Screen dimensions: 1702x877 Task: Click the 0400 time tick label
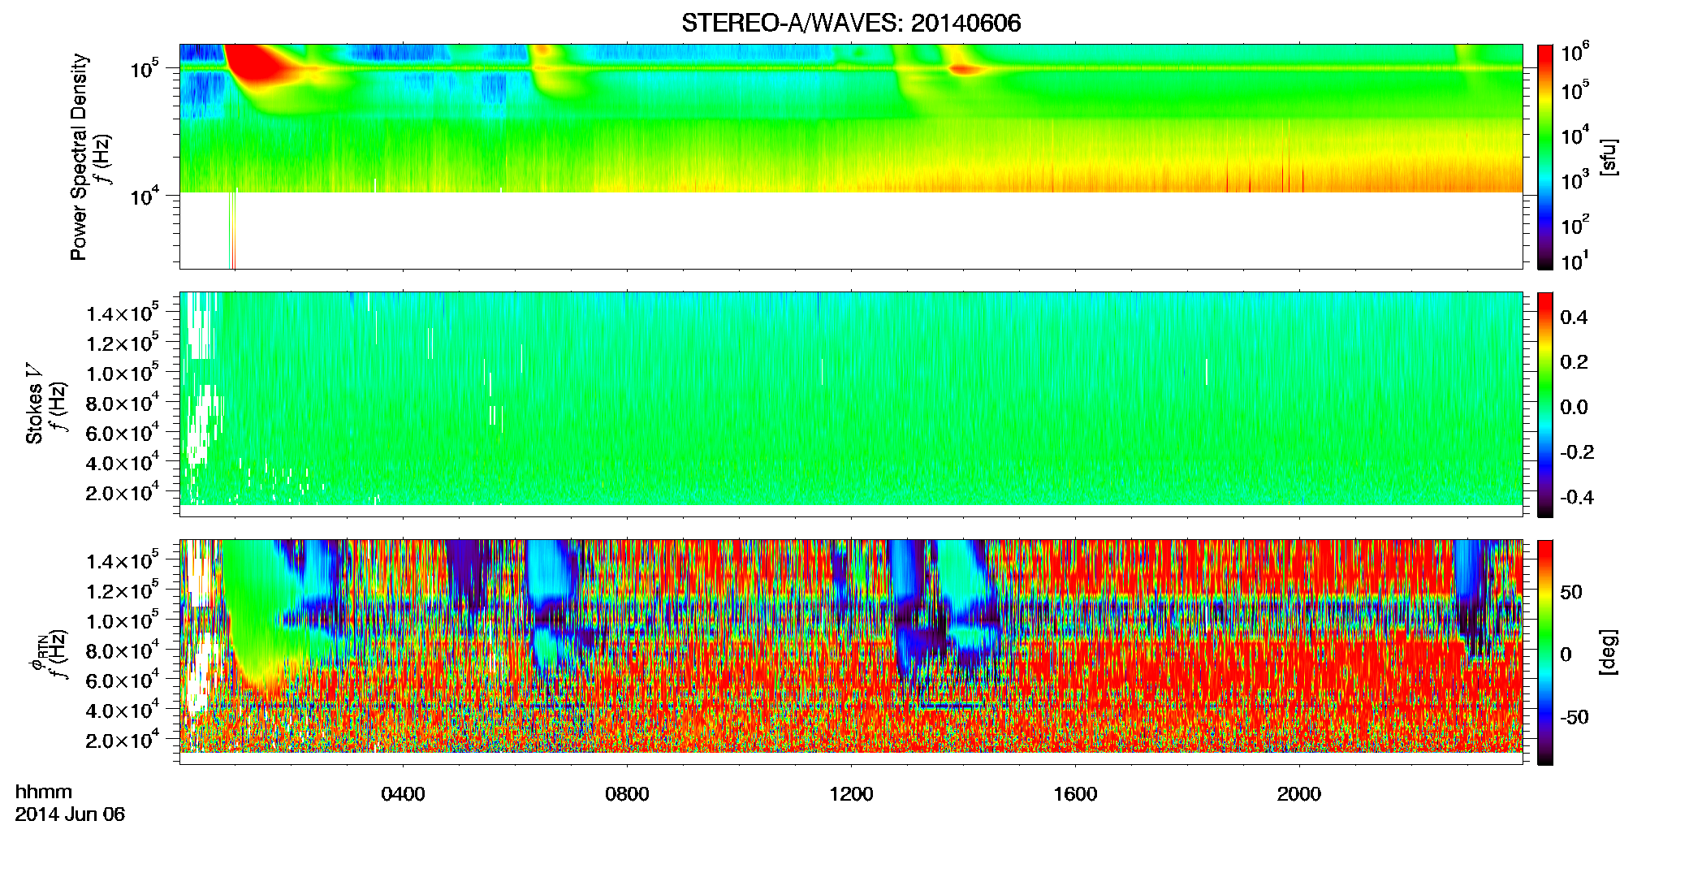(x=403, y=793)
